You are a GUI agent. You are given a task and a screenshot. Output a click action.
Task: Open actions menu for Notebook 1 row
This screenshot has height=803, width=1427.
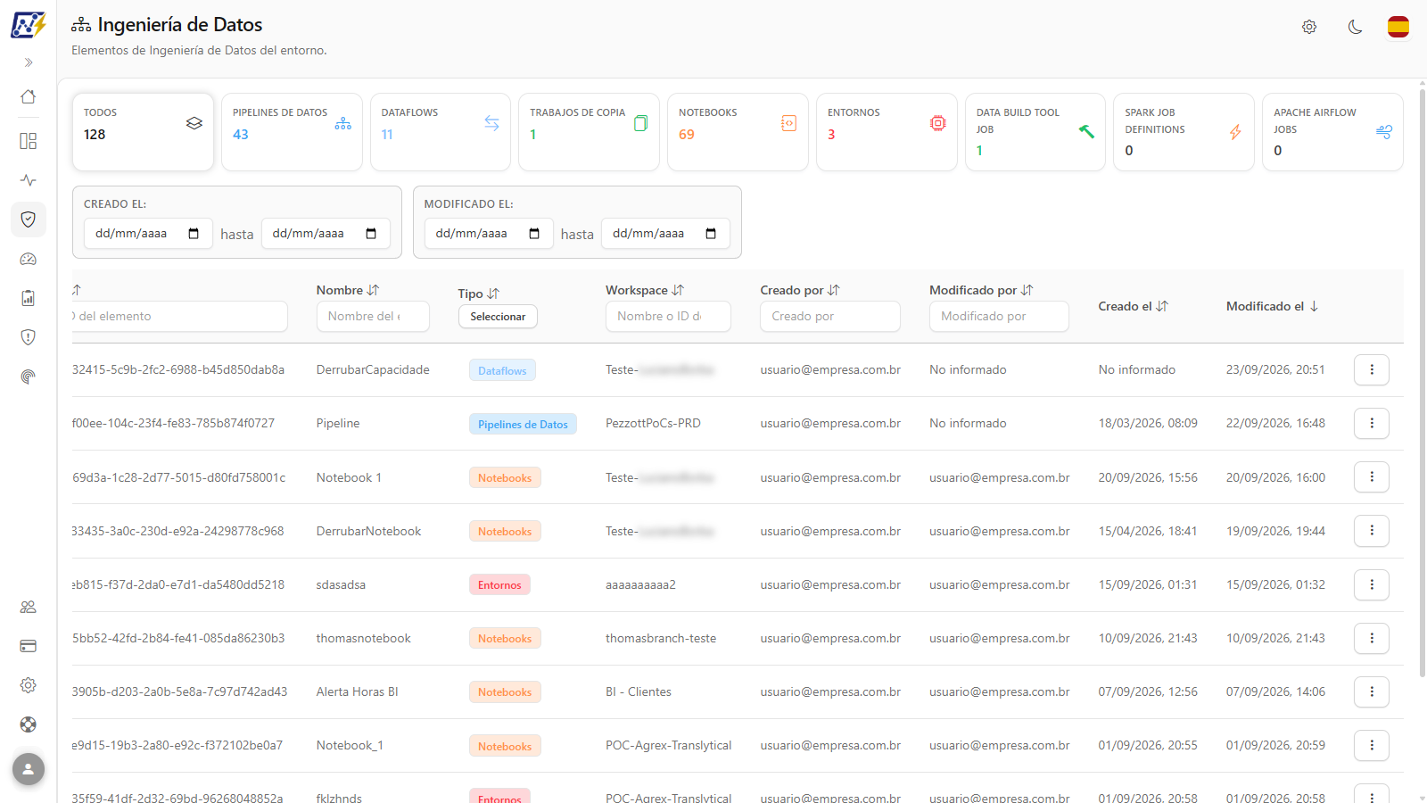point(1372,477)
